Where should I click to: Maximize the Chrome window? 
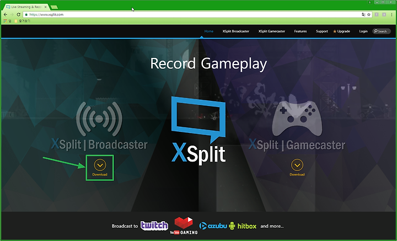383,2
